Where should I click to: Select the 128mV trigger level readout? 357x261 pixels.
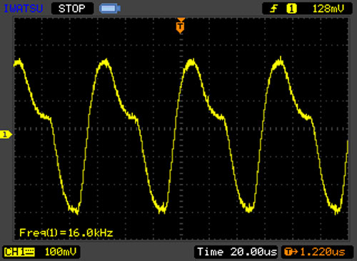(328, 9)
